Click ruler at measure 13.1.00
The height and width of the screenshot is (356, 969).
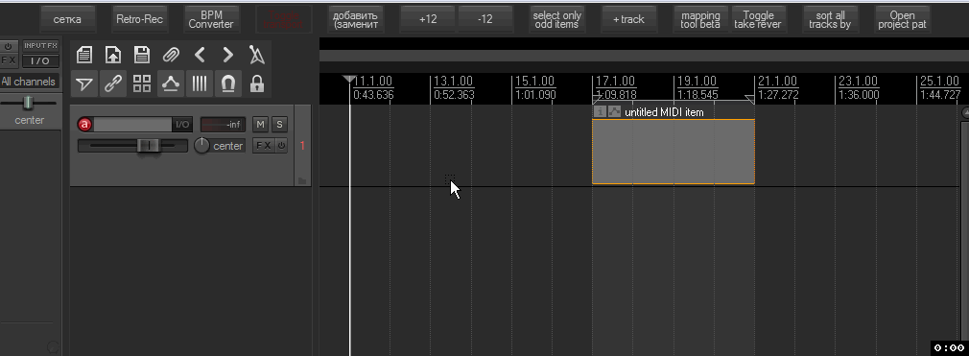point(453,82)
